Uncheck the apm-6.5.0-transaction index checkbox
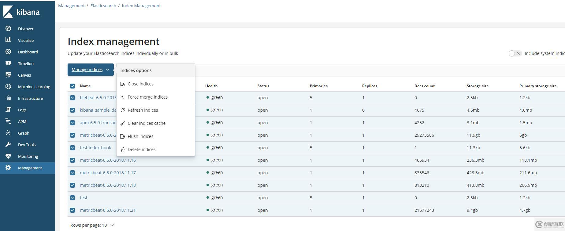 [x=72, y=123]
